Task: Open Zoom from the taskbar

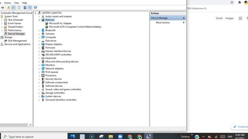Action: (x=120, y=136)
